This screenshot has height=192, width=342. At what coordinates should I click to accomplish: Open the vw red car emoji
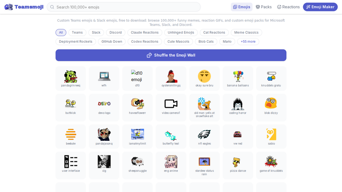238,137
